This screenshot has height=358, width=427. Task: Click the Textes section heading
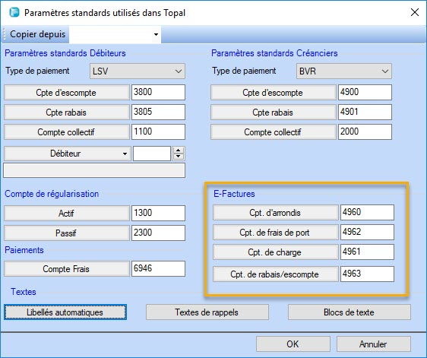[24, 292]
